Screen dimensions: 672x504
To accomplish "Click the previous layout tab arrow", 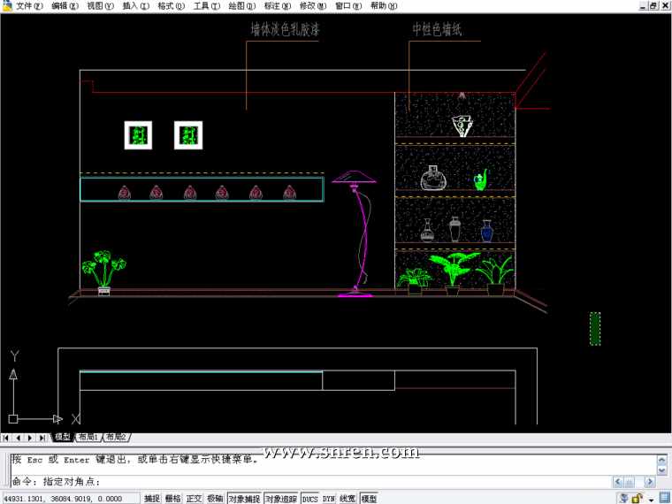I will click(18, 438).
